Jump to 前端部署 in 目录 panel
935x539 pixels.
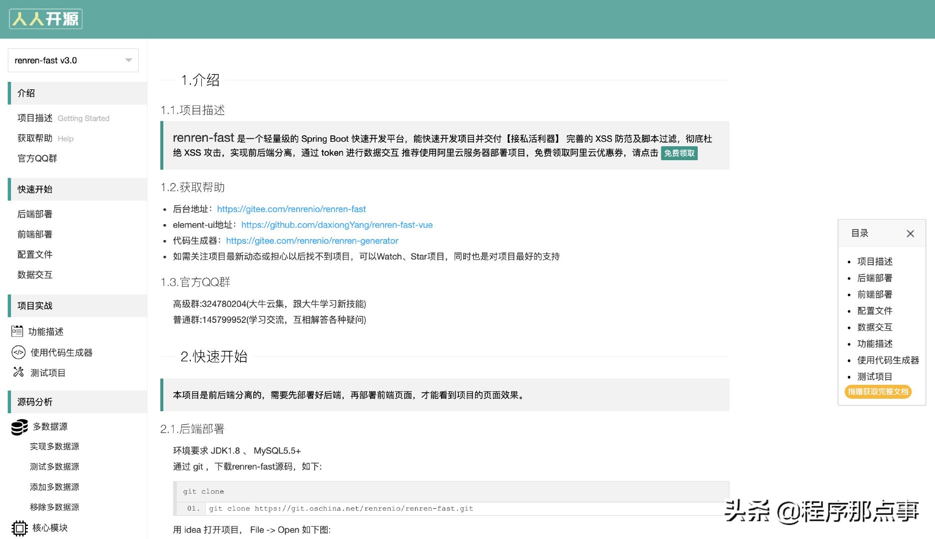[875, 294]
